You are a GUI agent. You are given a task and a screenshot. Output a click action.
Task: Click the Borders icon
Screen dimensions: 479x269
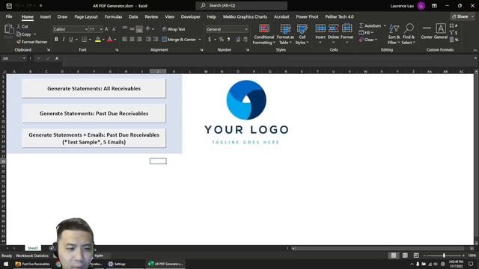click(85, 40)
